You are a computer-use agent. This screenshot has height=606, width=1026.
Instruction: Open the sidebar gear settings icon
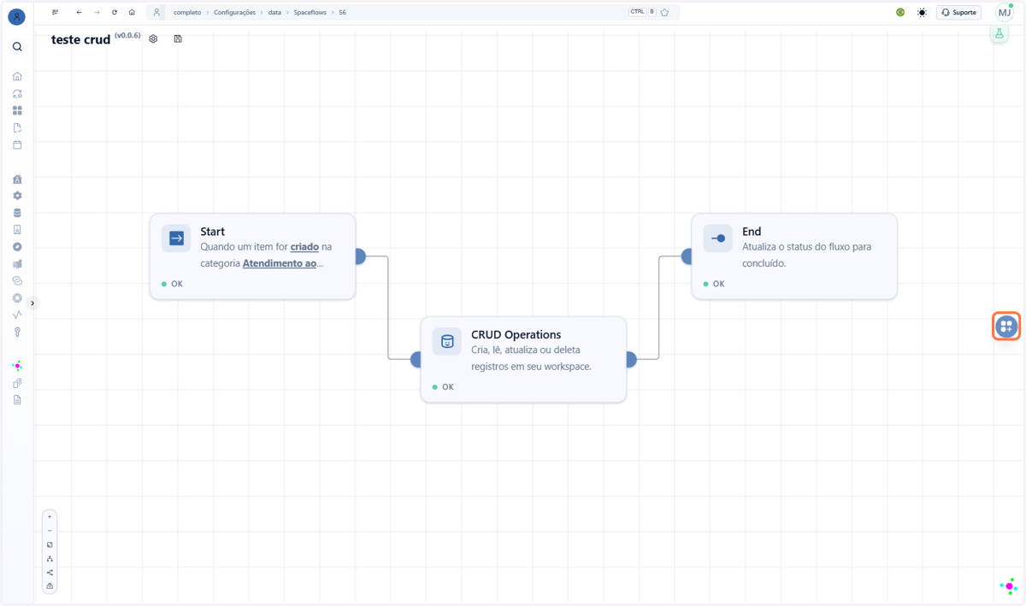pos(17,196)
